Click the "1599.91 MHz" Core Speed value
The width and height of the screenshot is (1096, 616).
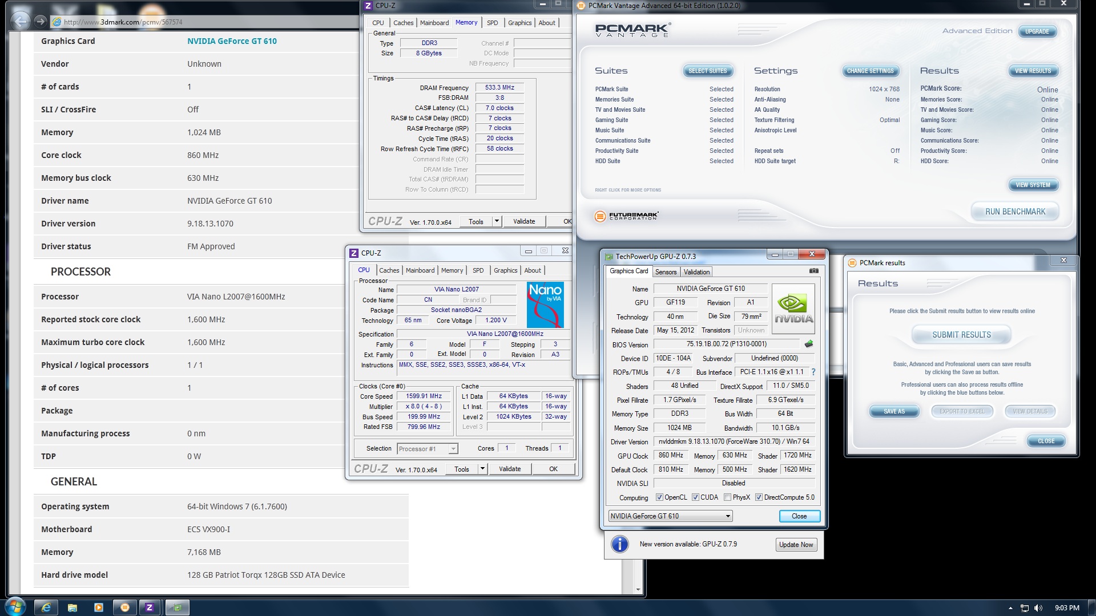point(424,396)
